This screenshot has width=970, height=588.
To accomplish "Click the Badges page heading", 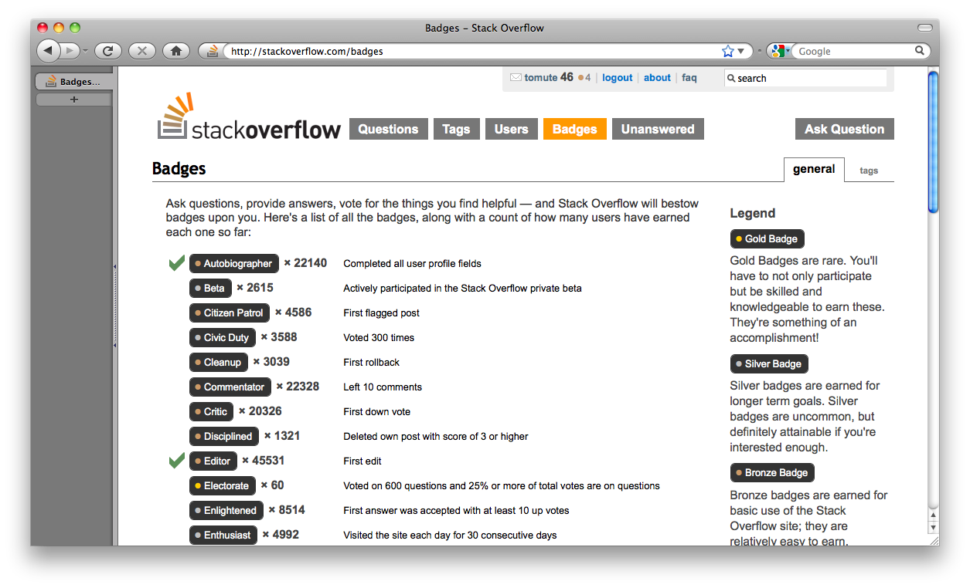I will (179, 169).
